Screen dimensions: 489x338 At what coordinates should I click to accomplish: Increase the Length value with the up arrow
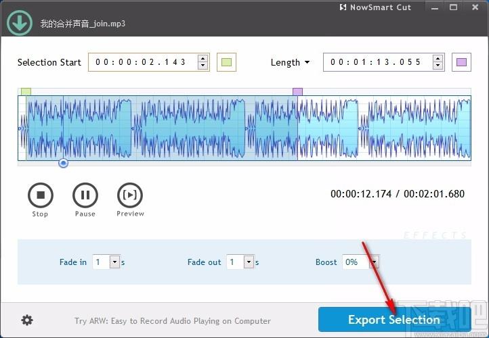(438, 59)
